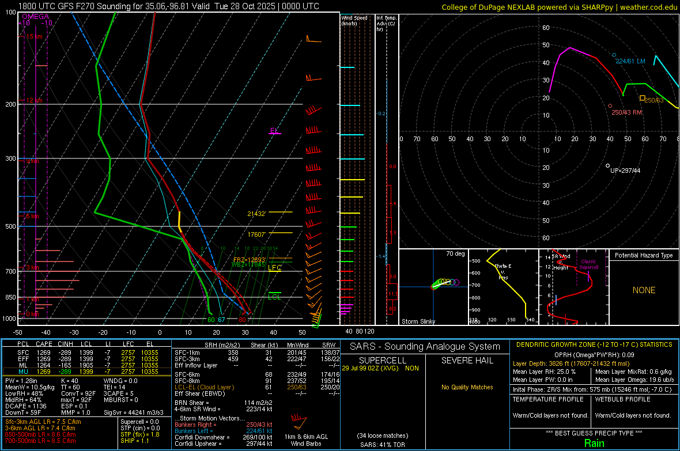Click the SigSvr = 44241 m3/s3 value
This screenshot has width=680, height=451.
pyautogui.click(x=134, y=412)
